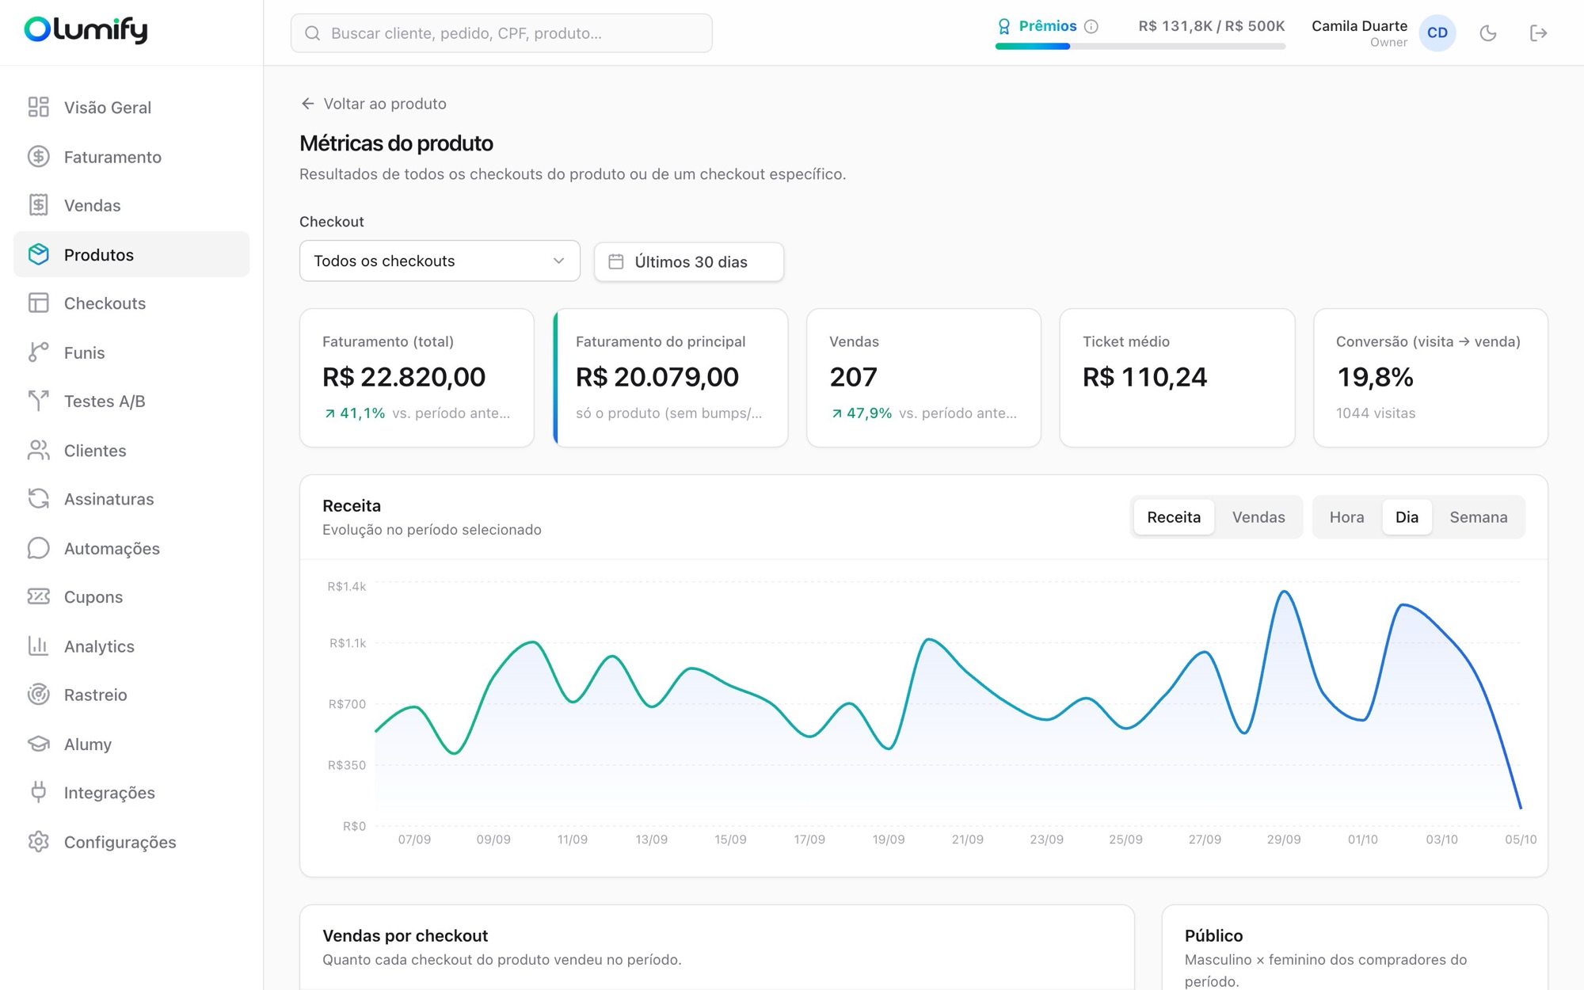Set chart granularity to Hora
Viewport: 1584px width, 990px height.
(x=1346, y=517)
